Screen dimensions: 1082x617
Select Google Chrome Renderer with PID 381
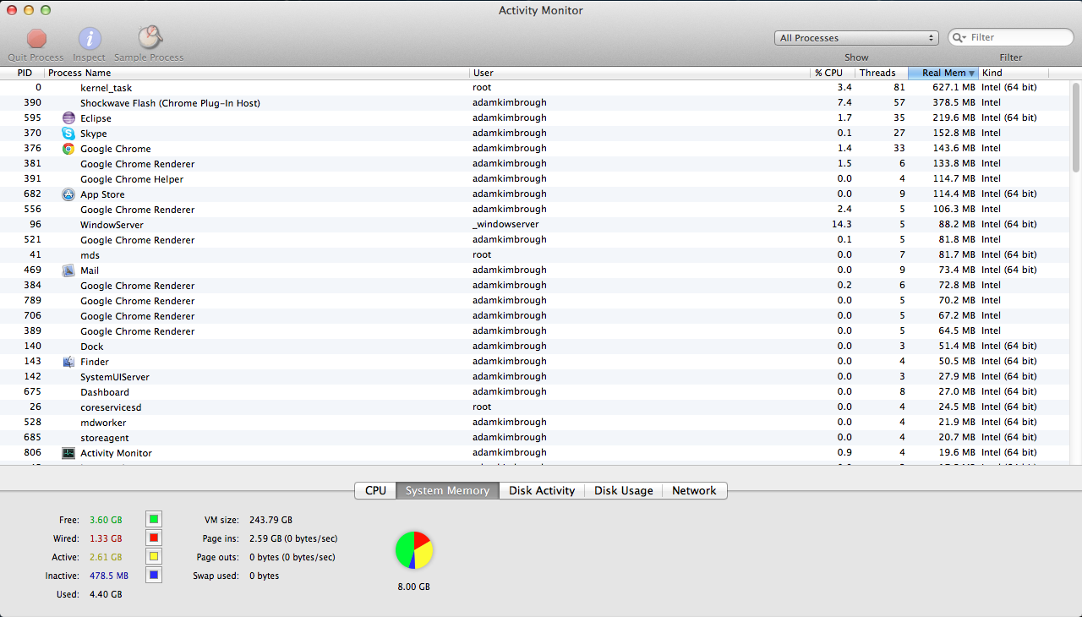541,164
